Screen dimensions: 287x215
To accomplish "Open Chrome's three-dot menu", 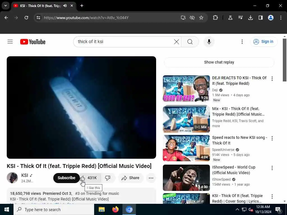I will click(x=281, y=18).
